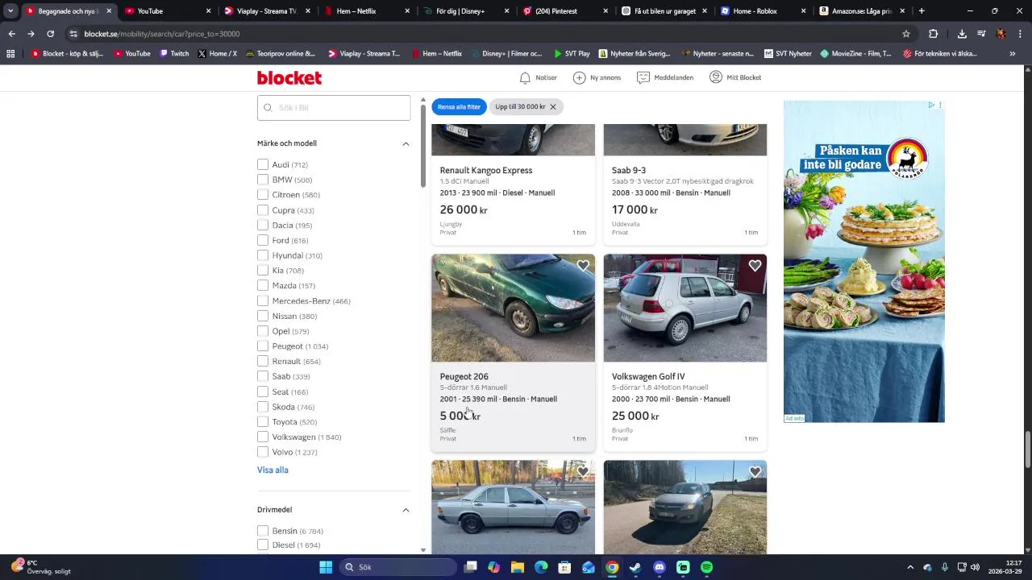Check the Bensin fuel filter
Image resolution: width=1032 pixels, height=580 pixels.
coord(263,531)
